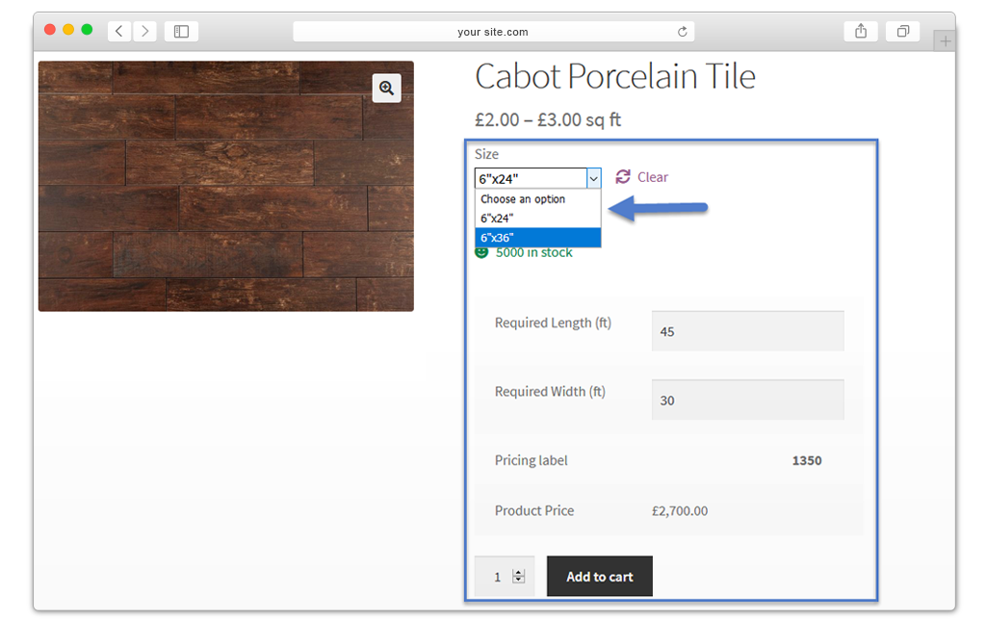Focus the Required Length (ft) field
986x619 pixels.
pos(747,331)
